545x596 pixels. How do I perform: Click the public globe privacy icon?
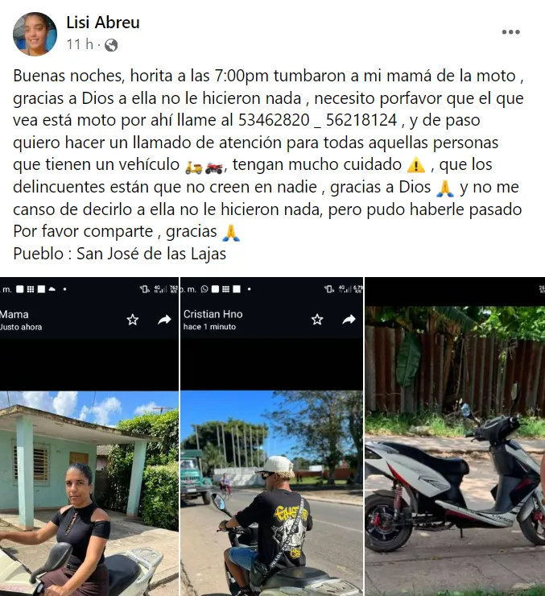tap(111, 45)
